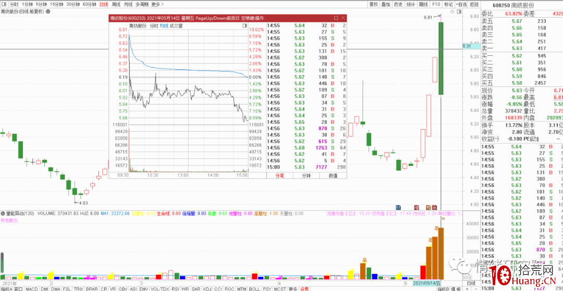The image size is (563, 291).
Task: Select the VOL-TDX indicator
Action: point(160,288)
